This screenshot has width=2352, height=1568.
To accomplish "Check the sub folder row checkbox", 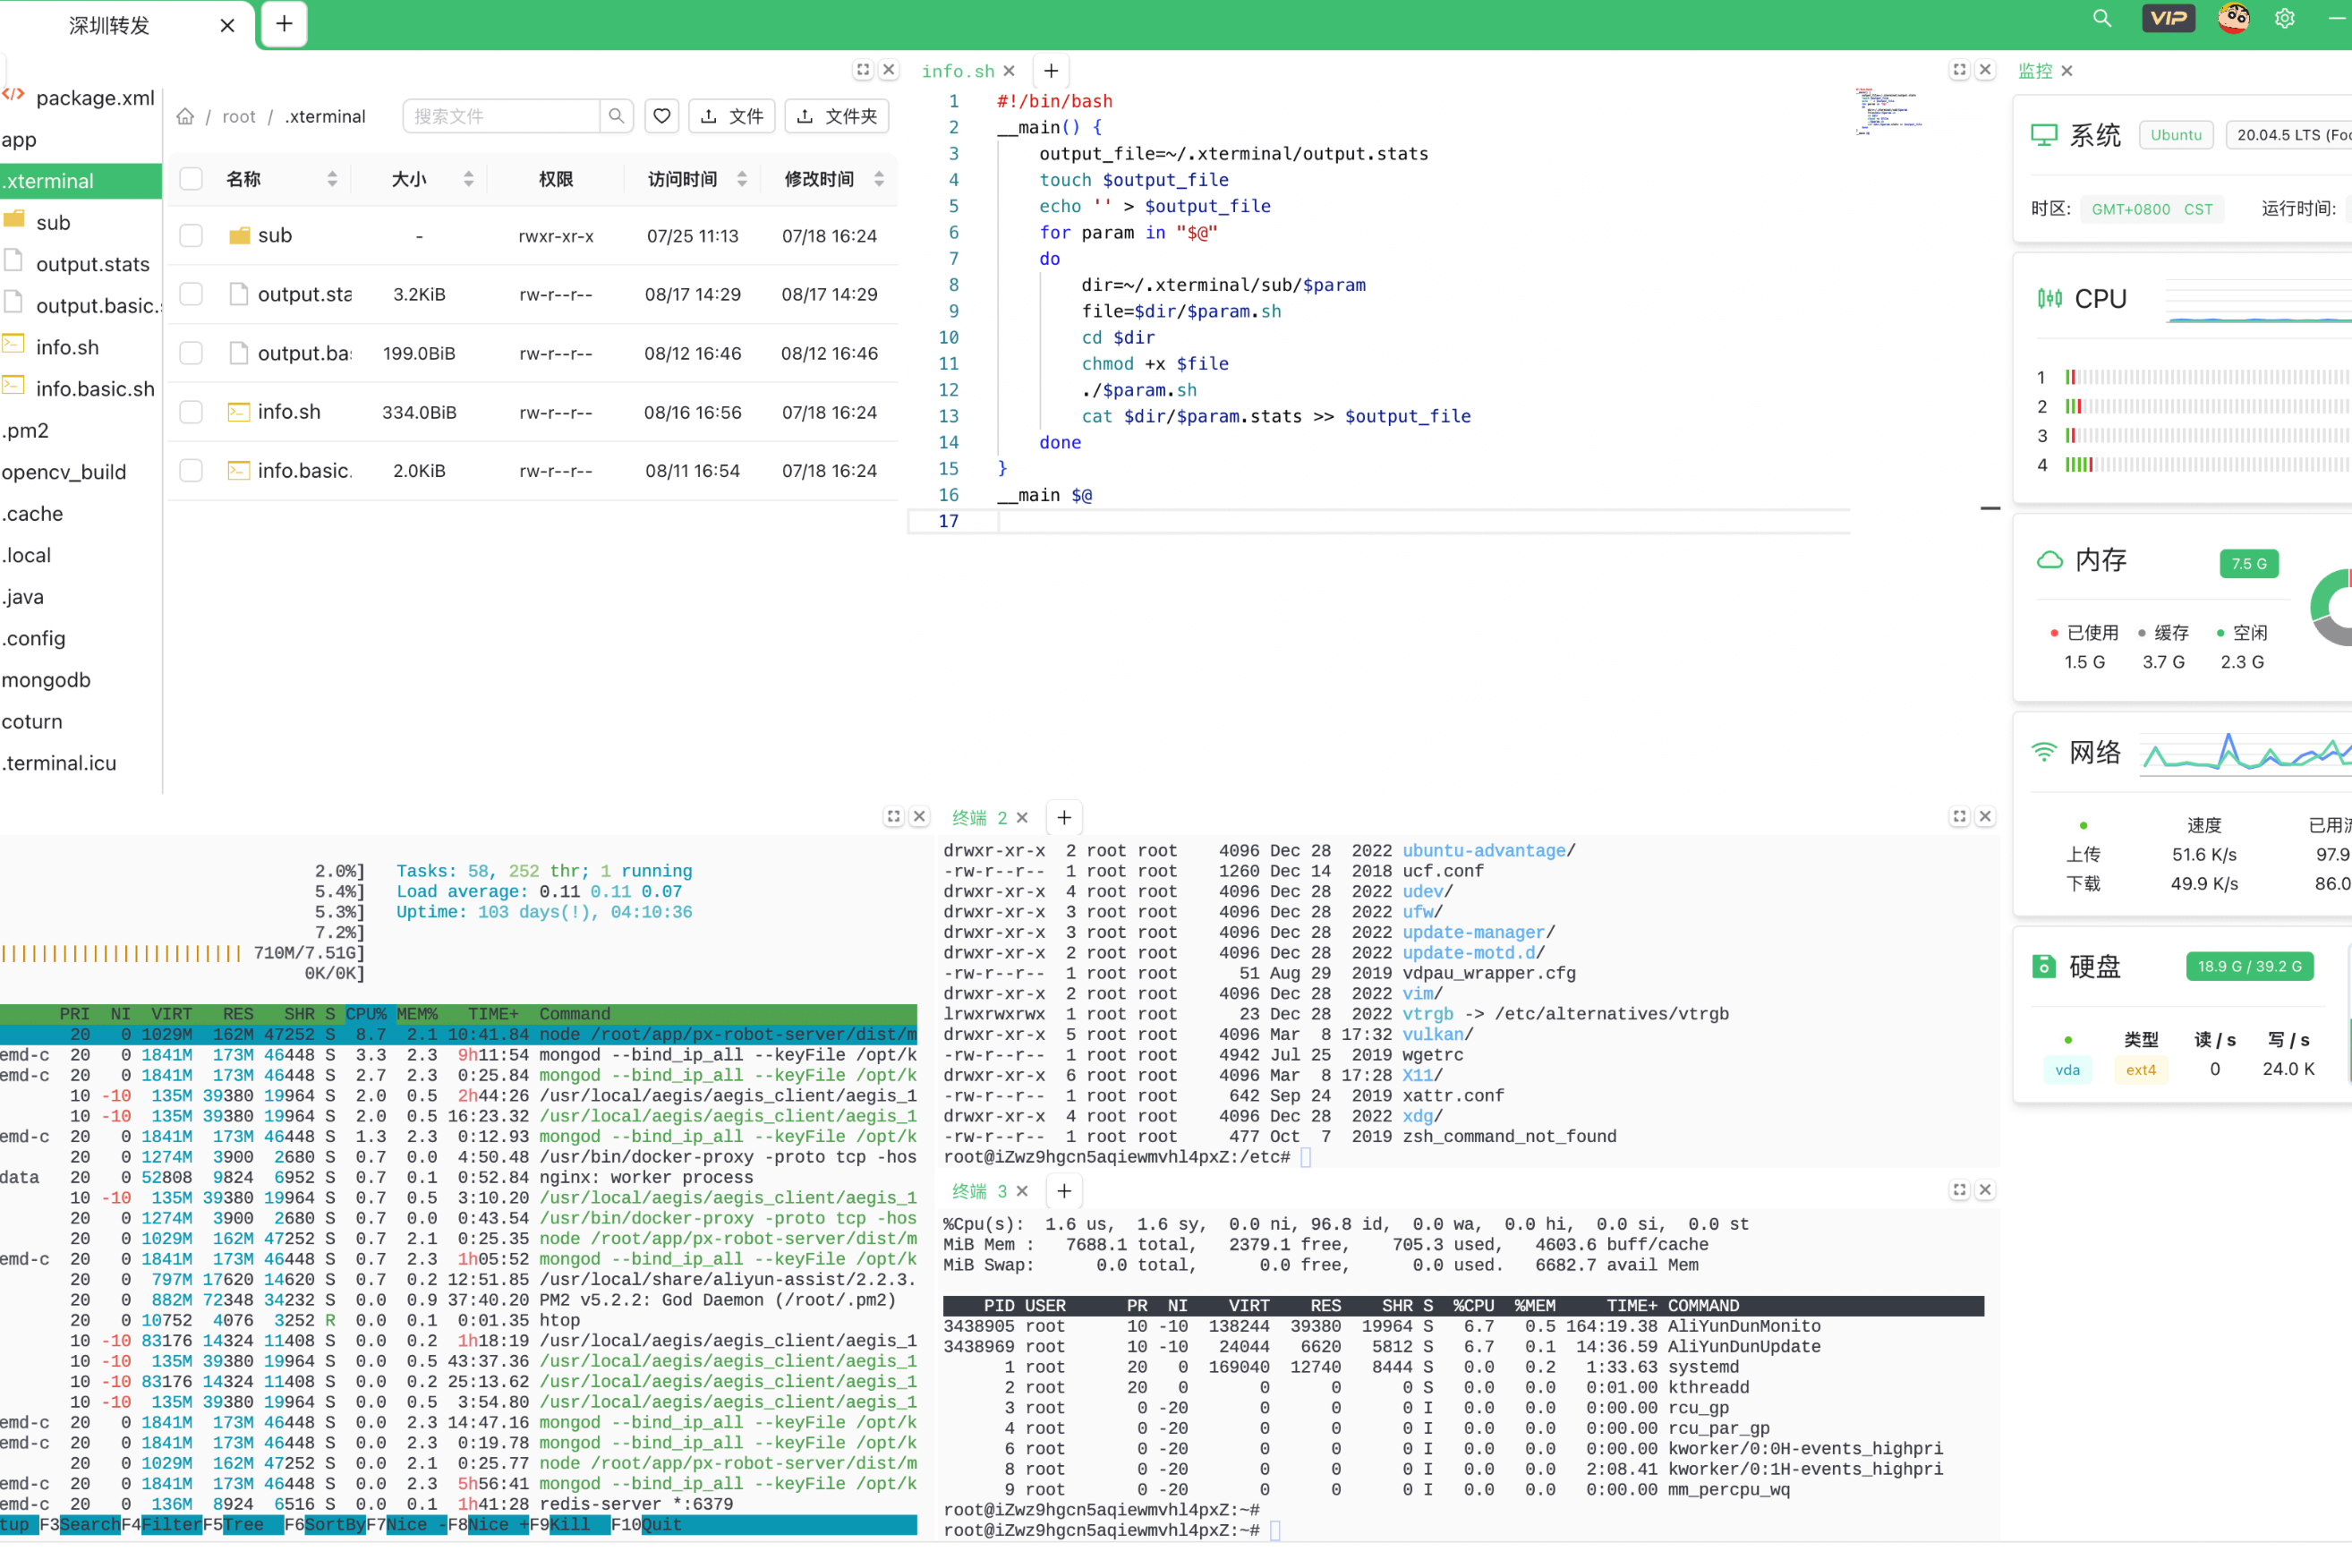I will [x=191, y=235].
